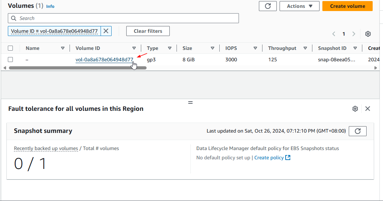Refresh the volumes list

tap(268, 6)
